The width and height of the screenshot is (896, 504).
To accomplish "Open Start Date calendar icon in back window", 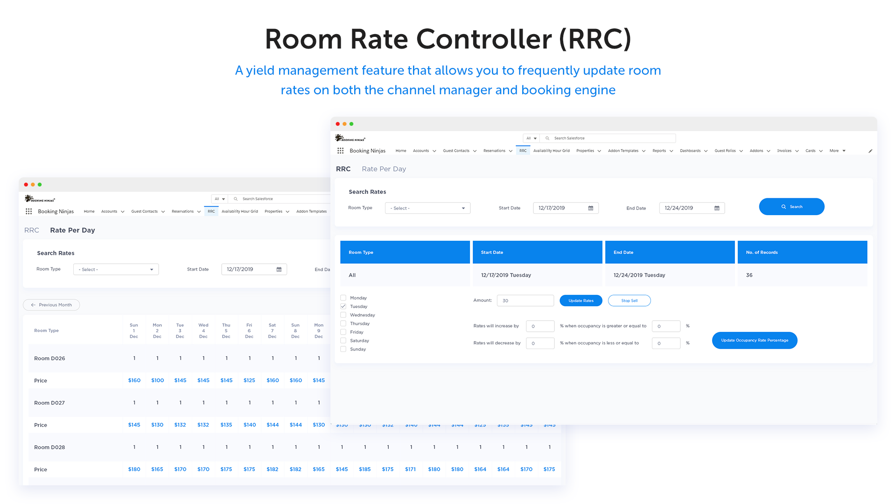I will click(x=279, y=269).
